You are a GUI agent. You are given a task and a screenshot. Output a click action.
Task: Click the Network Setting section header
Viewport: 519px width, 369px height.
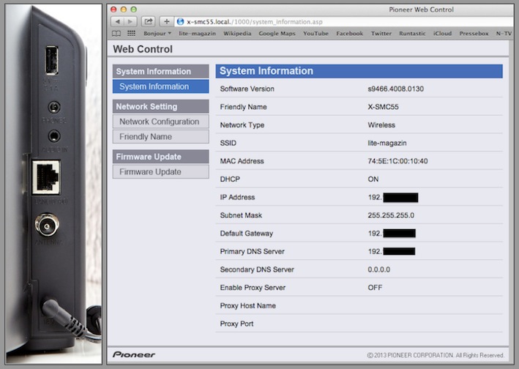(x=160, y=107)
